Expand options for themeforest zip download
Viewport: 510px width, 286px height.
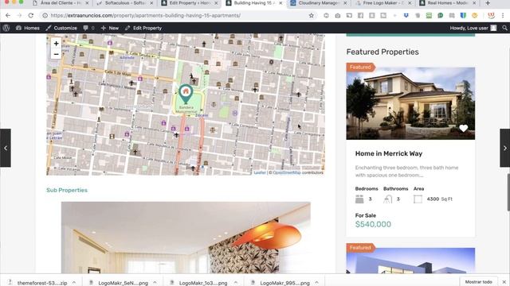(x=74, y=283)
